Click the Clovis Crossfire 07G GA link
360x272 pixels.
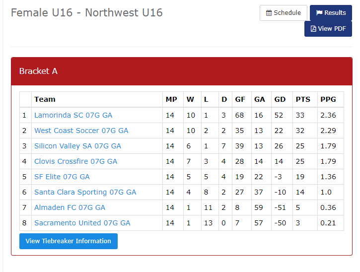pyautogui.click(x=75, y=161)
